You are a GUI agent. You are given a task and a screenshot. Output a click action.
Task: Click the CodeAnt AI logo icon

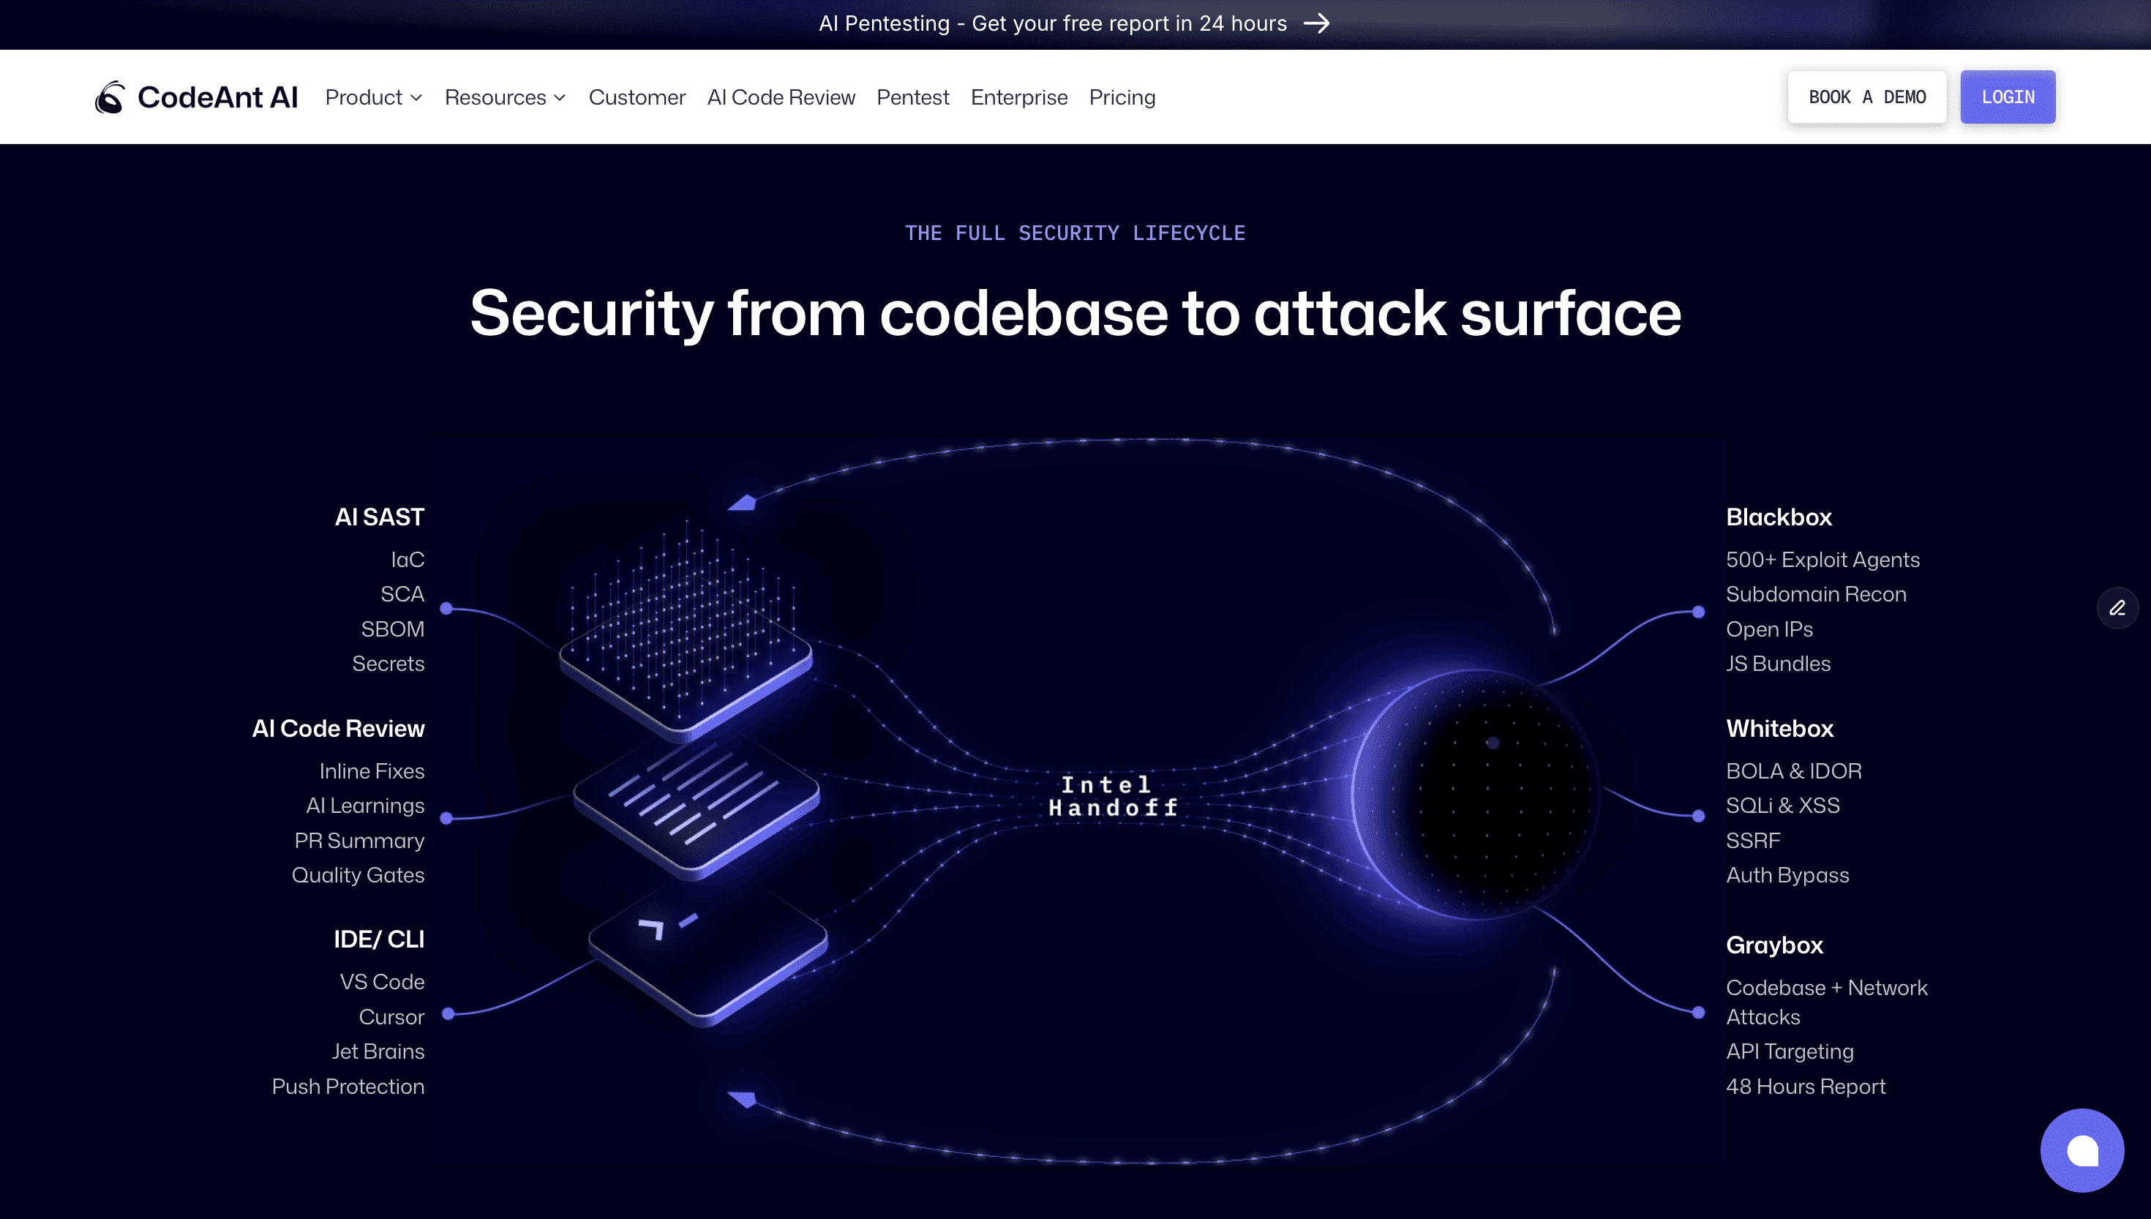coord(110,97)
